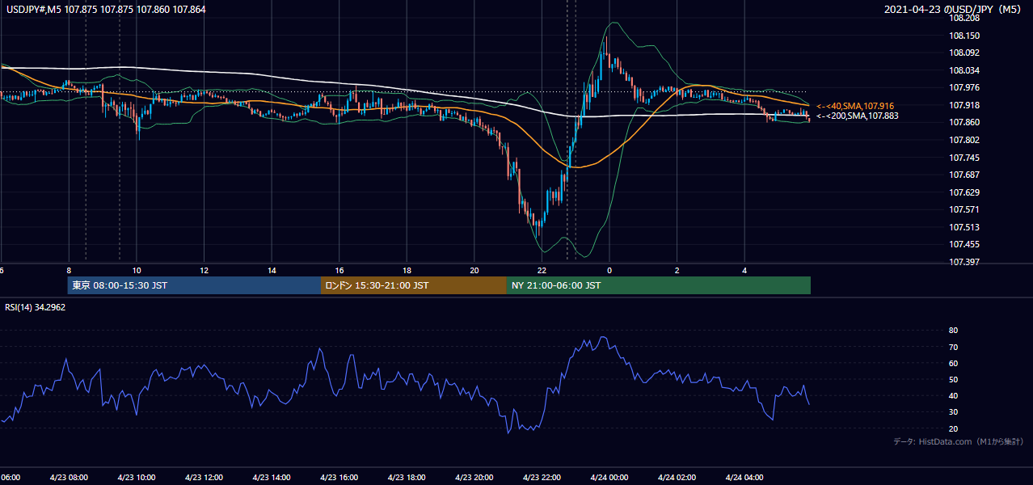The image size is (1033, 485).
Task: Click hour tick 10 on price chart axis
Action: click(x=137, y=271)
